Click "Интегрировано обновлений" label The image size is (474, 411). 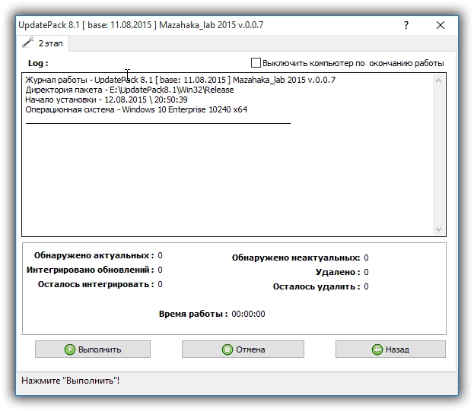point(91,270)
